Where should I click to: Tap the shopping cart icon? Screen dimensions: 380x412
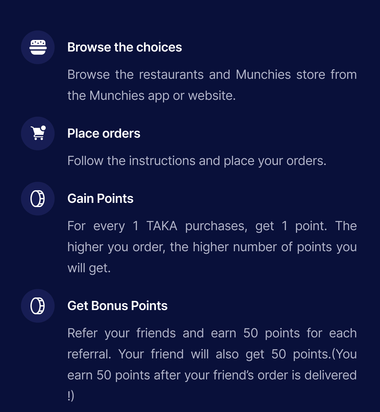point(38,133)
